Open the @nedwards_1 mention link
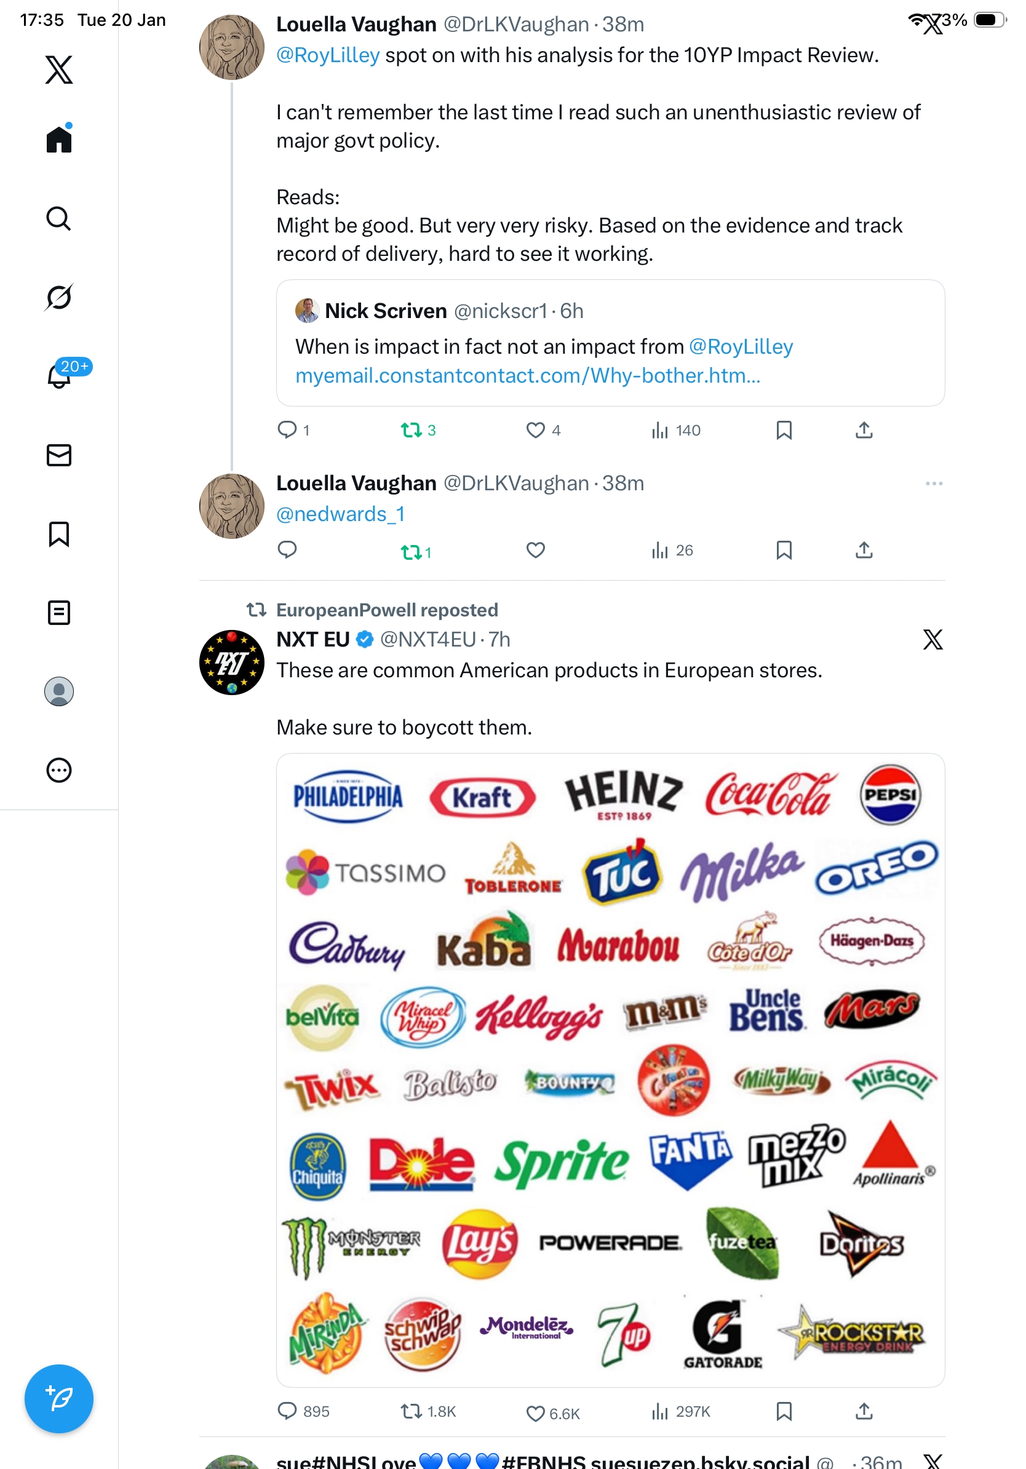 [340, 514]
